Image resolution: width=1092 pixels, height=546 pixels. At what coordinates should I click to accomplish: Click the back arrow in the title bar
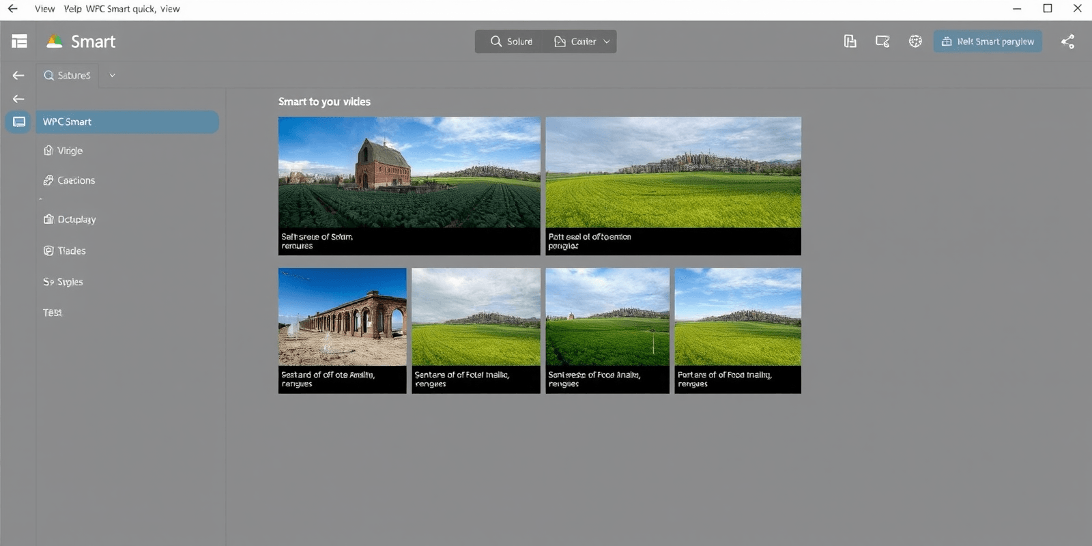coord(12,9)
